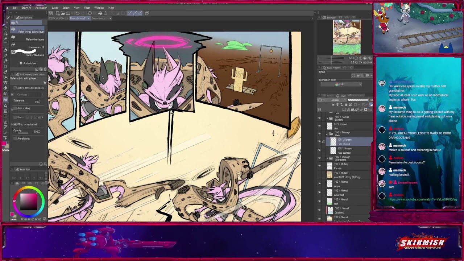Select the Figure (rectangle) tool
Image resolution: width=464 pixels, height=261 pixels.
tap(5, 117)
